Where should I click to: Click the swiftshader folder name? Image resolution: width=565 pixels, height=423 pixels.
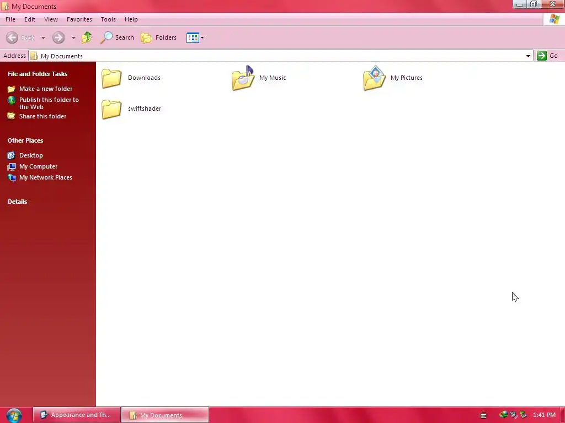(145, 109)
